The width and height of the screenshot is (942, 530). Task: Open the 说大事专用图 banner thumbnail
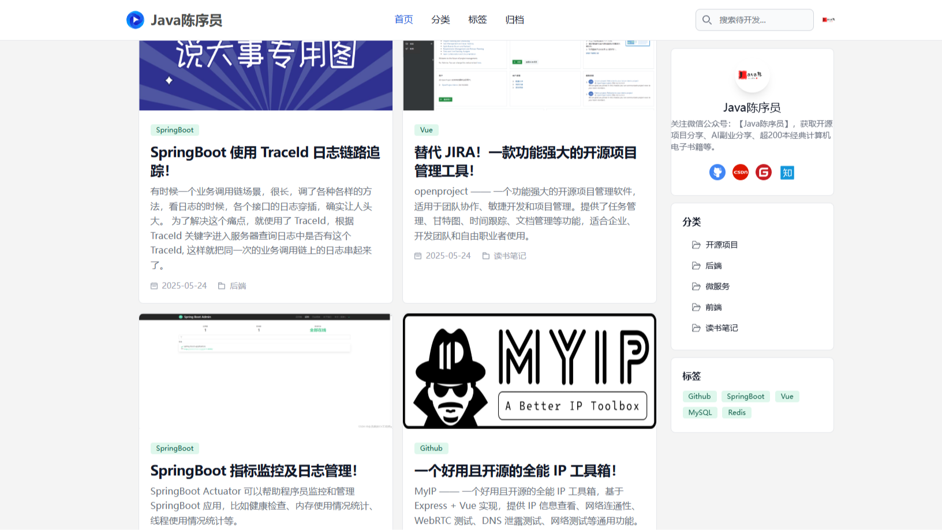(x=266, y=75)
